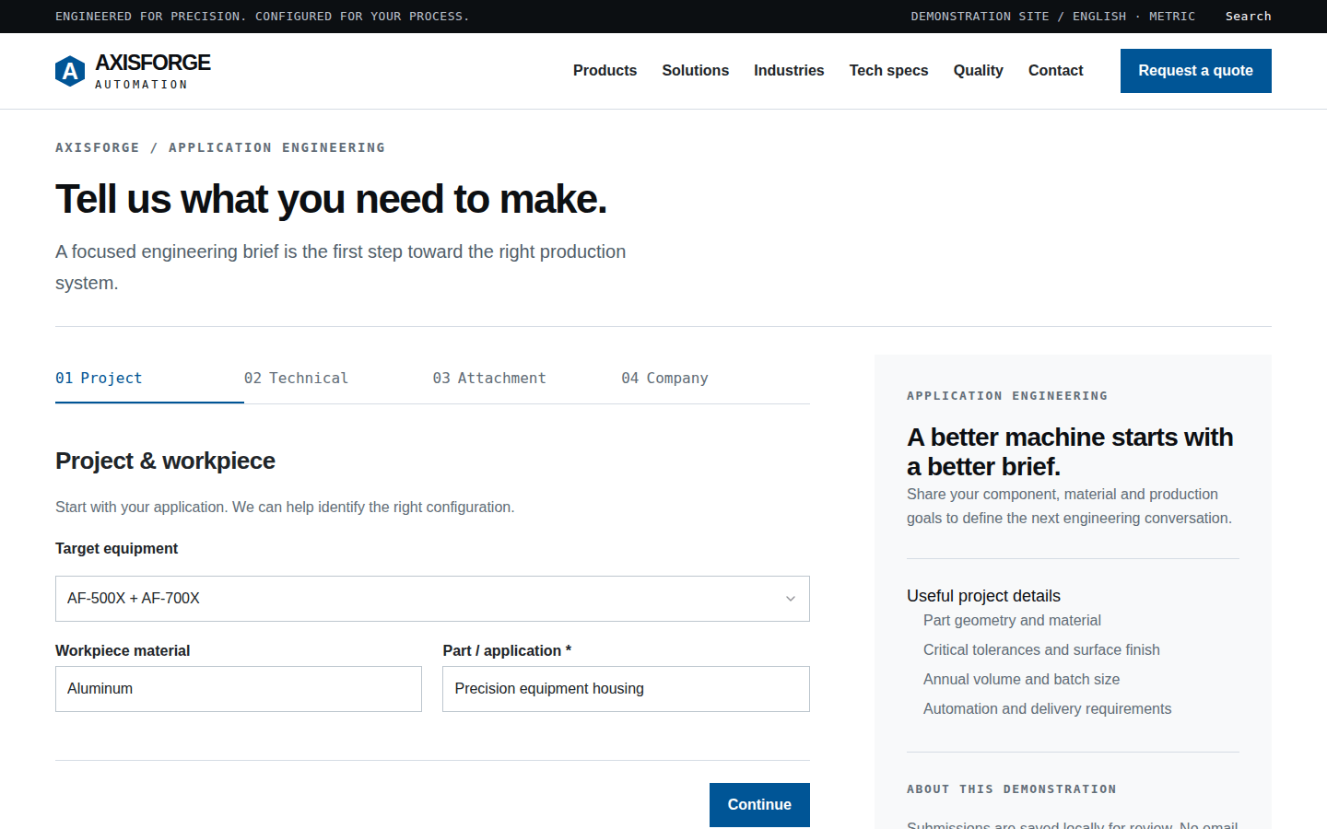This screenshot has height=829, width=1327.
Task: Click the Continue button
Action: 759,805
